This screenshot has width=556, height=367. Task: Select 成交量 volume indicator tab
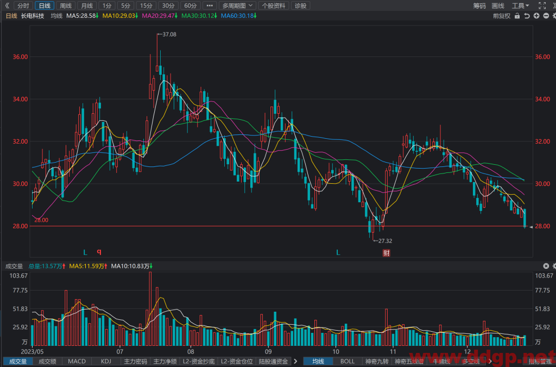tap(18, 362)
